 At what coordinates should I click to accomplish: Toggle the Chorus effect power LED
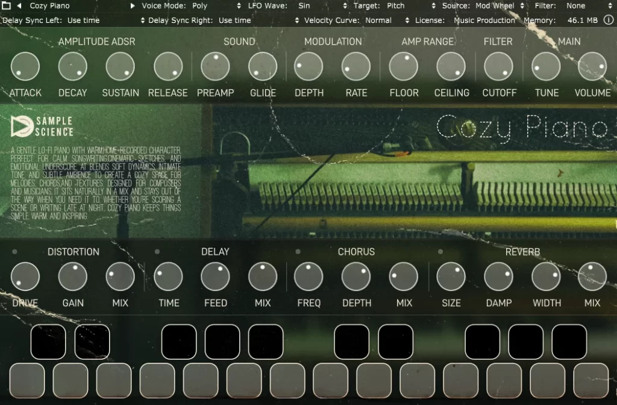(298, 251)
